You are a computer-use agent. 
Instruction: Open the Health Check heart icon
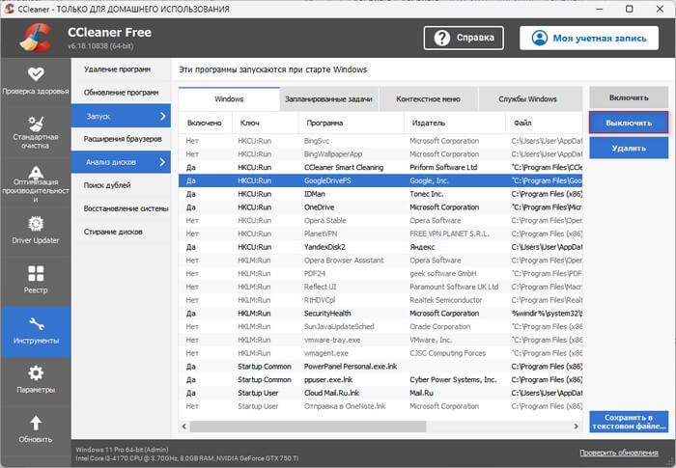[35, 73]
